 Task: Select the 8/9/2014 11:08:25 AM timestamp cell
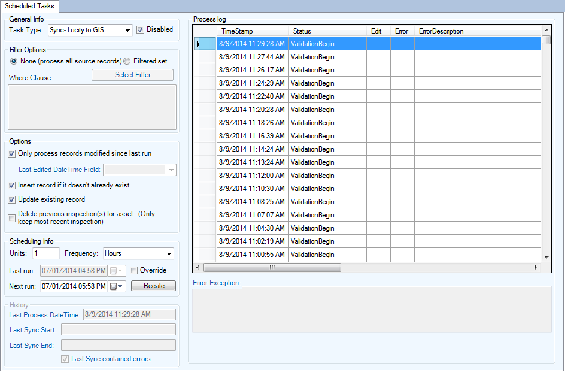pos(253,202)
